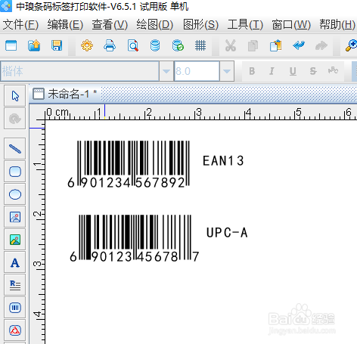Select the arrow pointer tool
This screenshot has height=344, width=357.
[15, 96]
